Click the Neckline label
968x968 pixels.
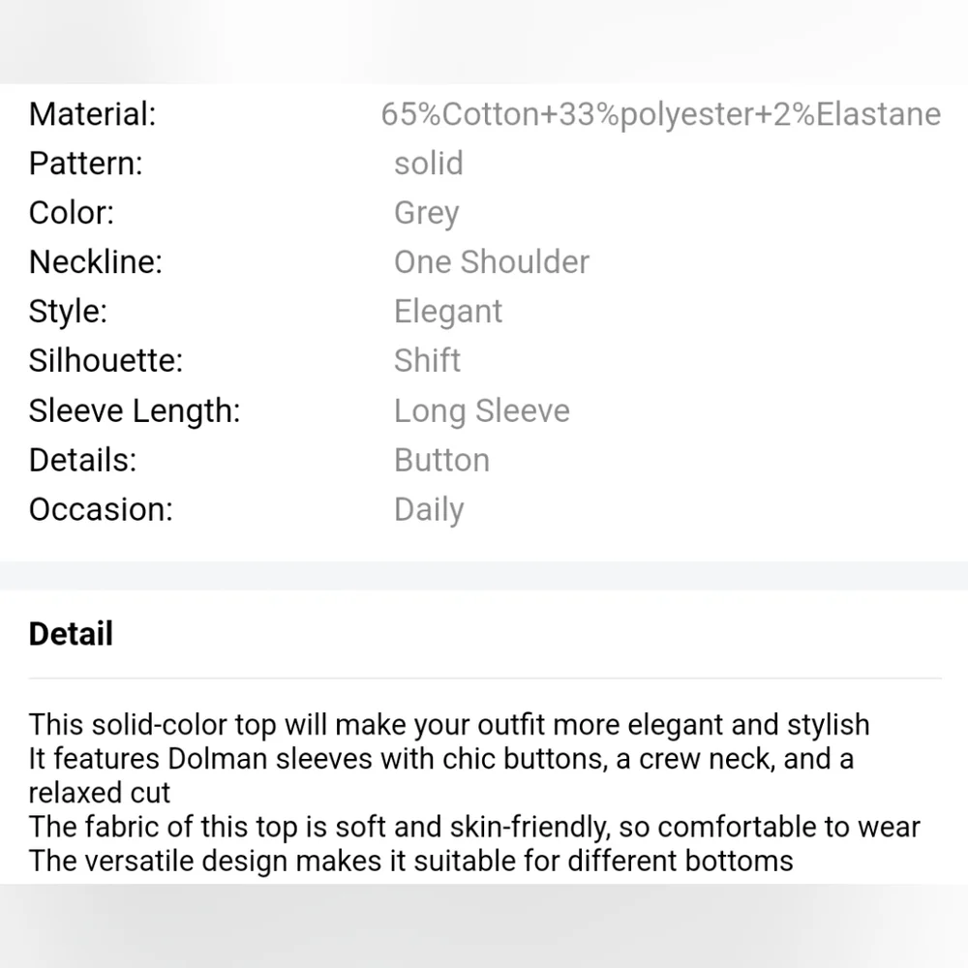point(95,262)
